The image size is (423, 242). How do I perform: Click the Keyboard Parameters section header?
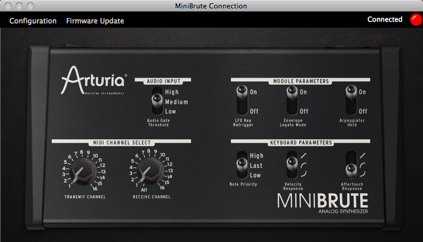(x=300, y=143)
